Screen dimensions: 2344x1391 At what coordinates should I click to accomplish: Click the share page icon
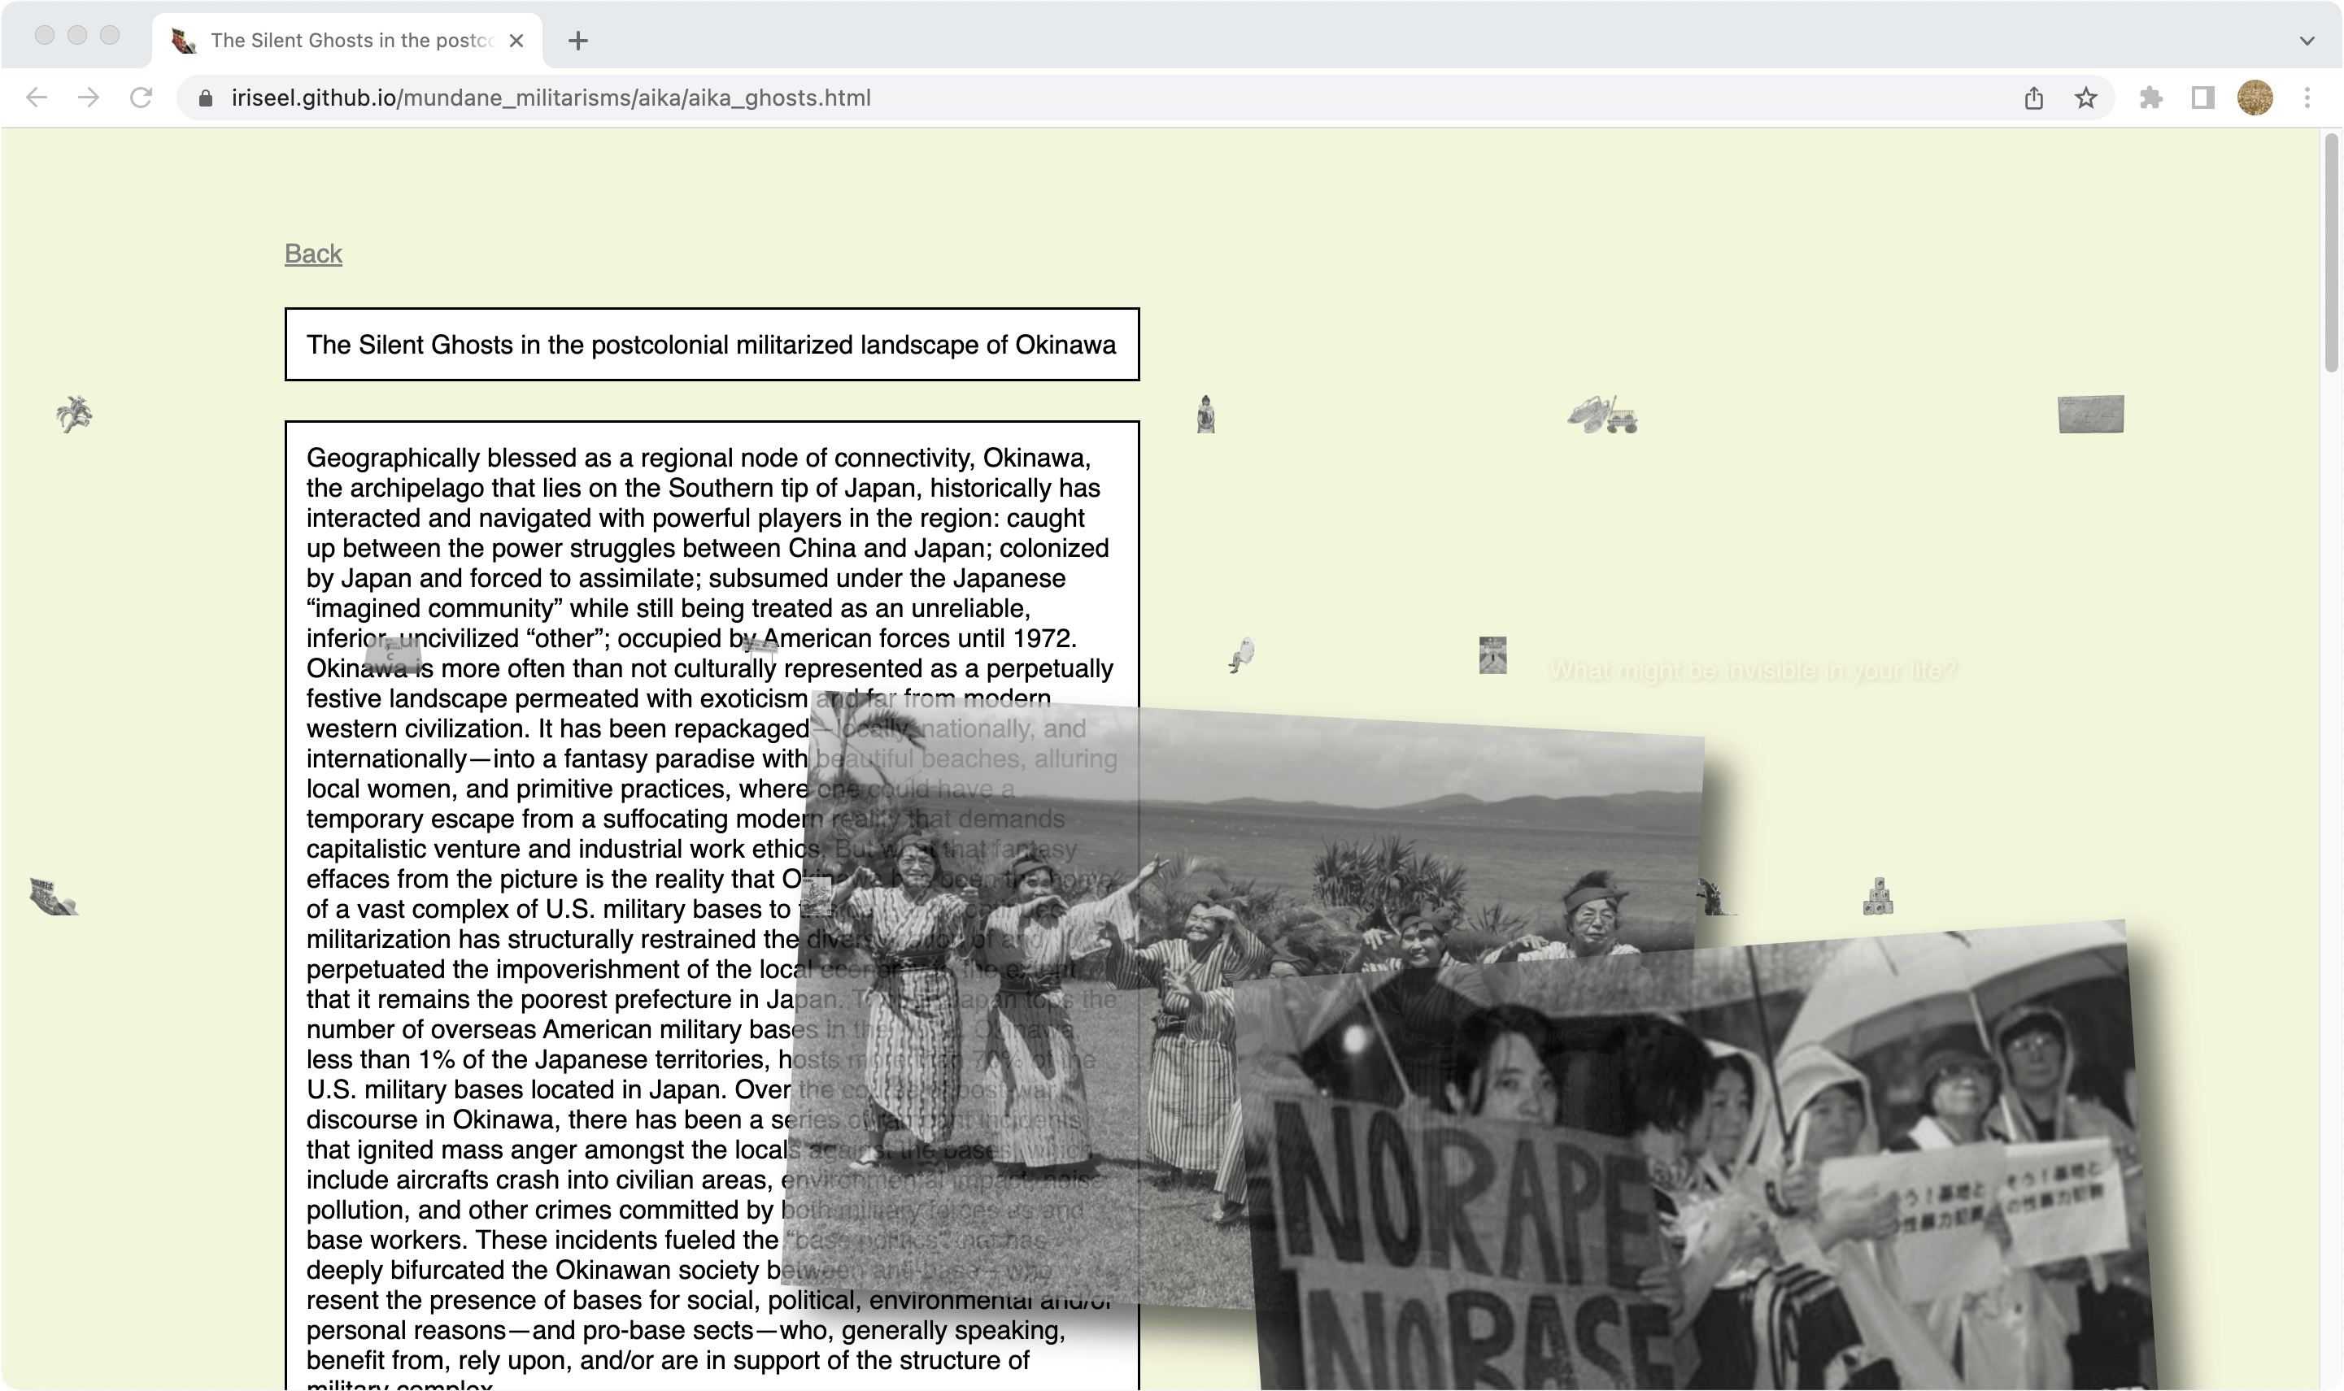click(x=2033, y=98)
